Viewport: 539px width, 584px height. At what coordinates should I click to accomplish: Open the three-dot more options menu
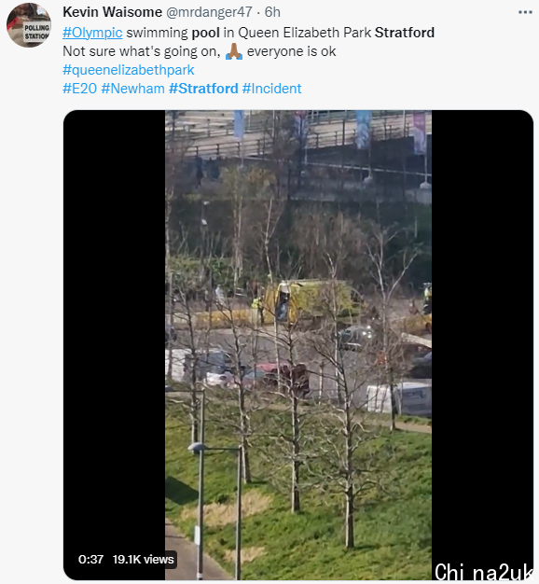(525, 12)
